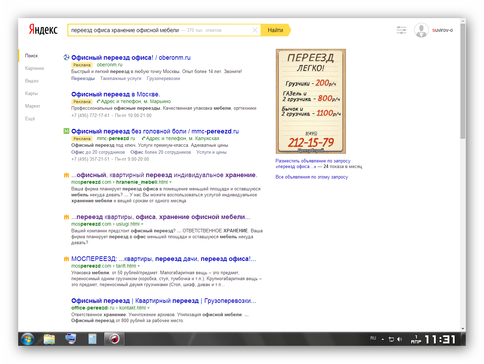The height and width of the screenshot is (364, 484).
Task: Open the volume control in system tray
Action: coord(400,339)
